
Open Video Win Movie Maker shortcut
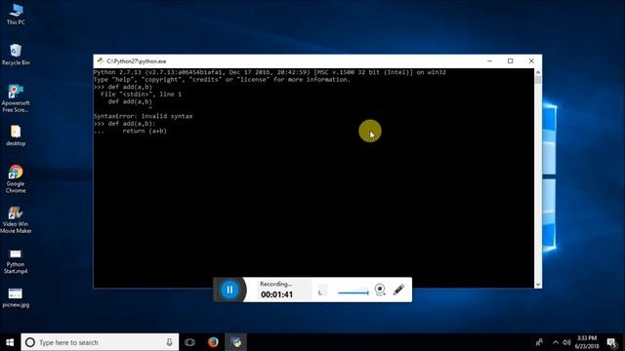tap(16, 219)
